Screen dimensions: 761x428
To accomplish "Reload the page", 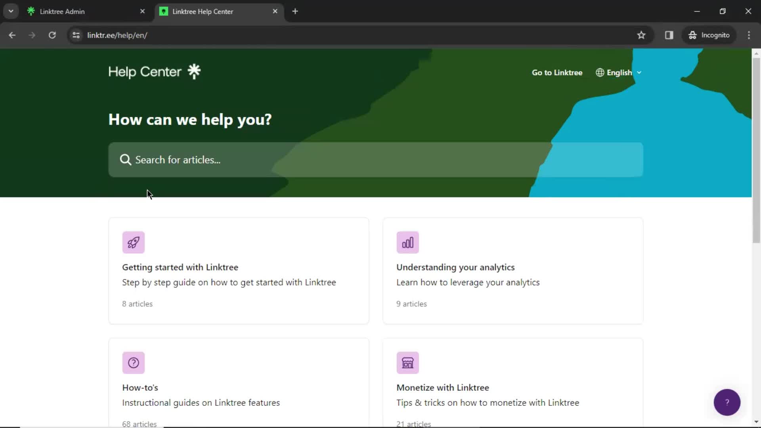I will point(52,35).
